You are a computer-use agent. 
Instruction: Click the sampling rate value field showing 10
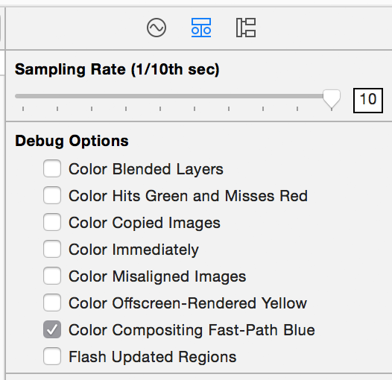[x=368, y=101]
